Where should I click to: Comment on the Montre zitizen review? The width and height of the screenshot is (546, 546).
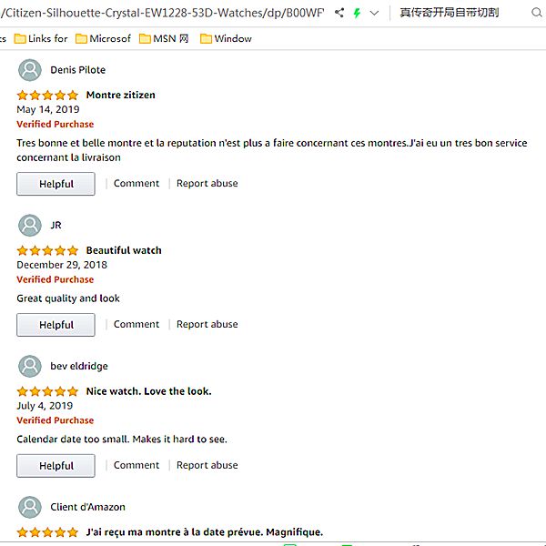coord(136,183)
